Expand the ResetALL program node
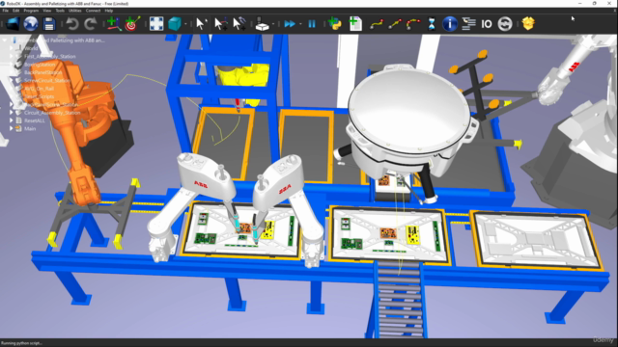Screen dimensions: 618x347 click(x=12, y=120)
